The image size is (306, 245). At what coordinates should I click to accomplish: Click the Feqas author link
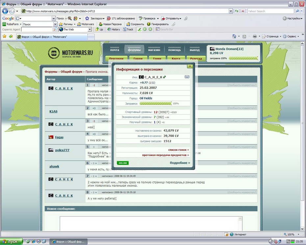tap(59, 137)
